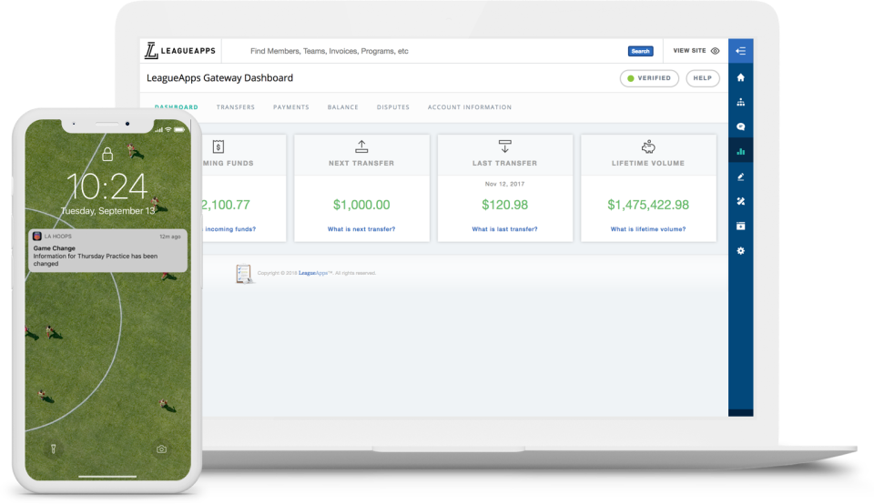This screenshot has width=874, height=504.
Task: Open 'What is lifetime volume?' link
Action: click(647, 229)
